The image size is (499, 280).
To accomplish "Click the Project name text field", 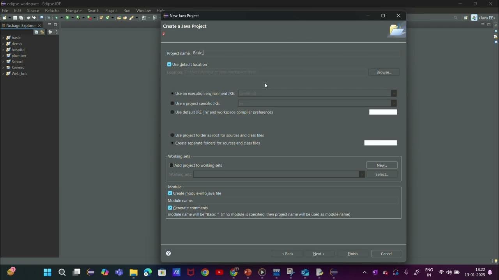I will [296, 53].
